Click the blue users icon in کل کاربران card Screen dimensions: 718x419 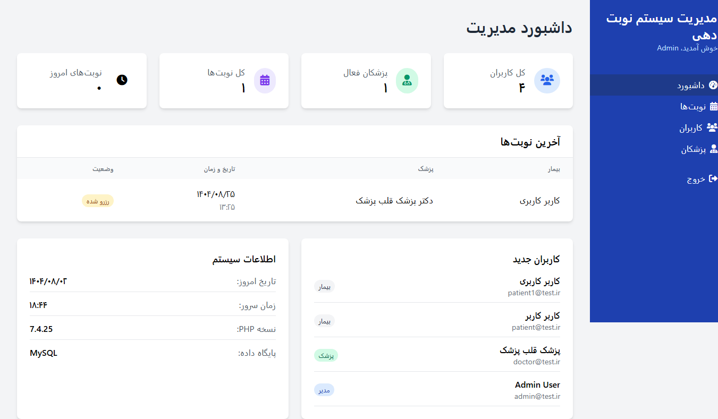[547, 81]
